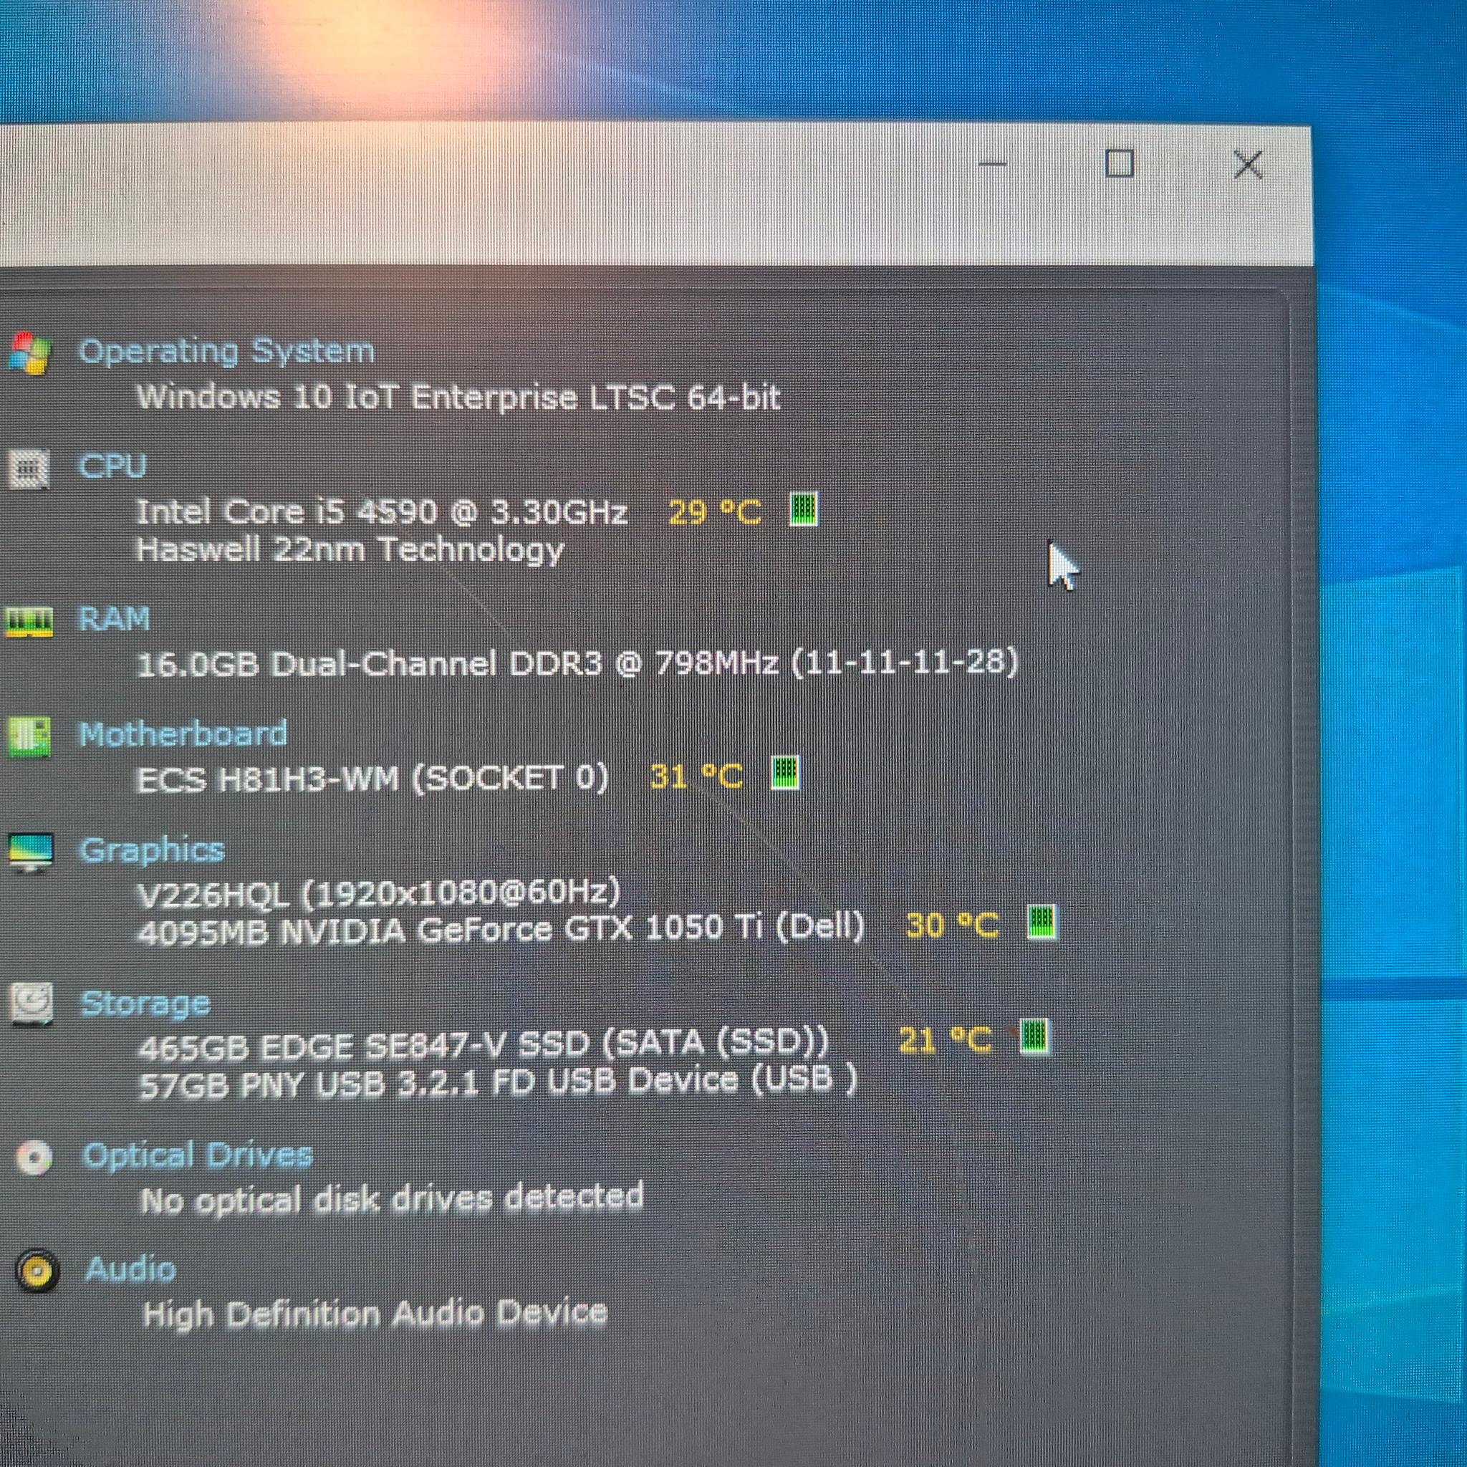Maximize the system information window
The width and height of the screenshot is (1467, 1467).
[x=1120, y=164]
